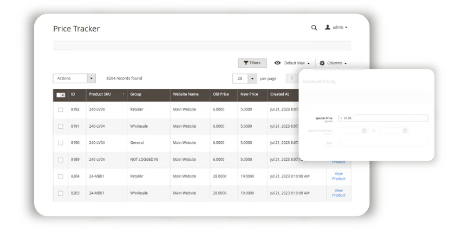Open the Default View dropdown
This screenshot has width=462, height=230.
coord(297,63)
